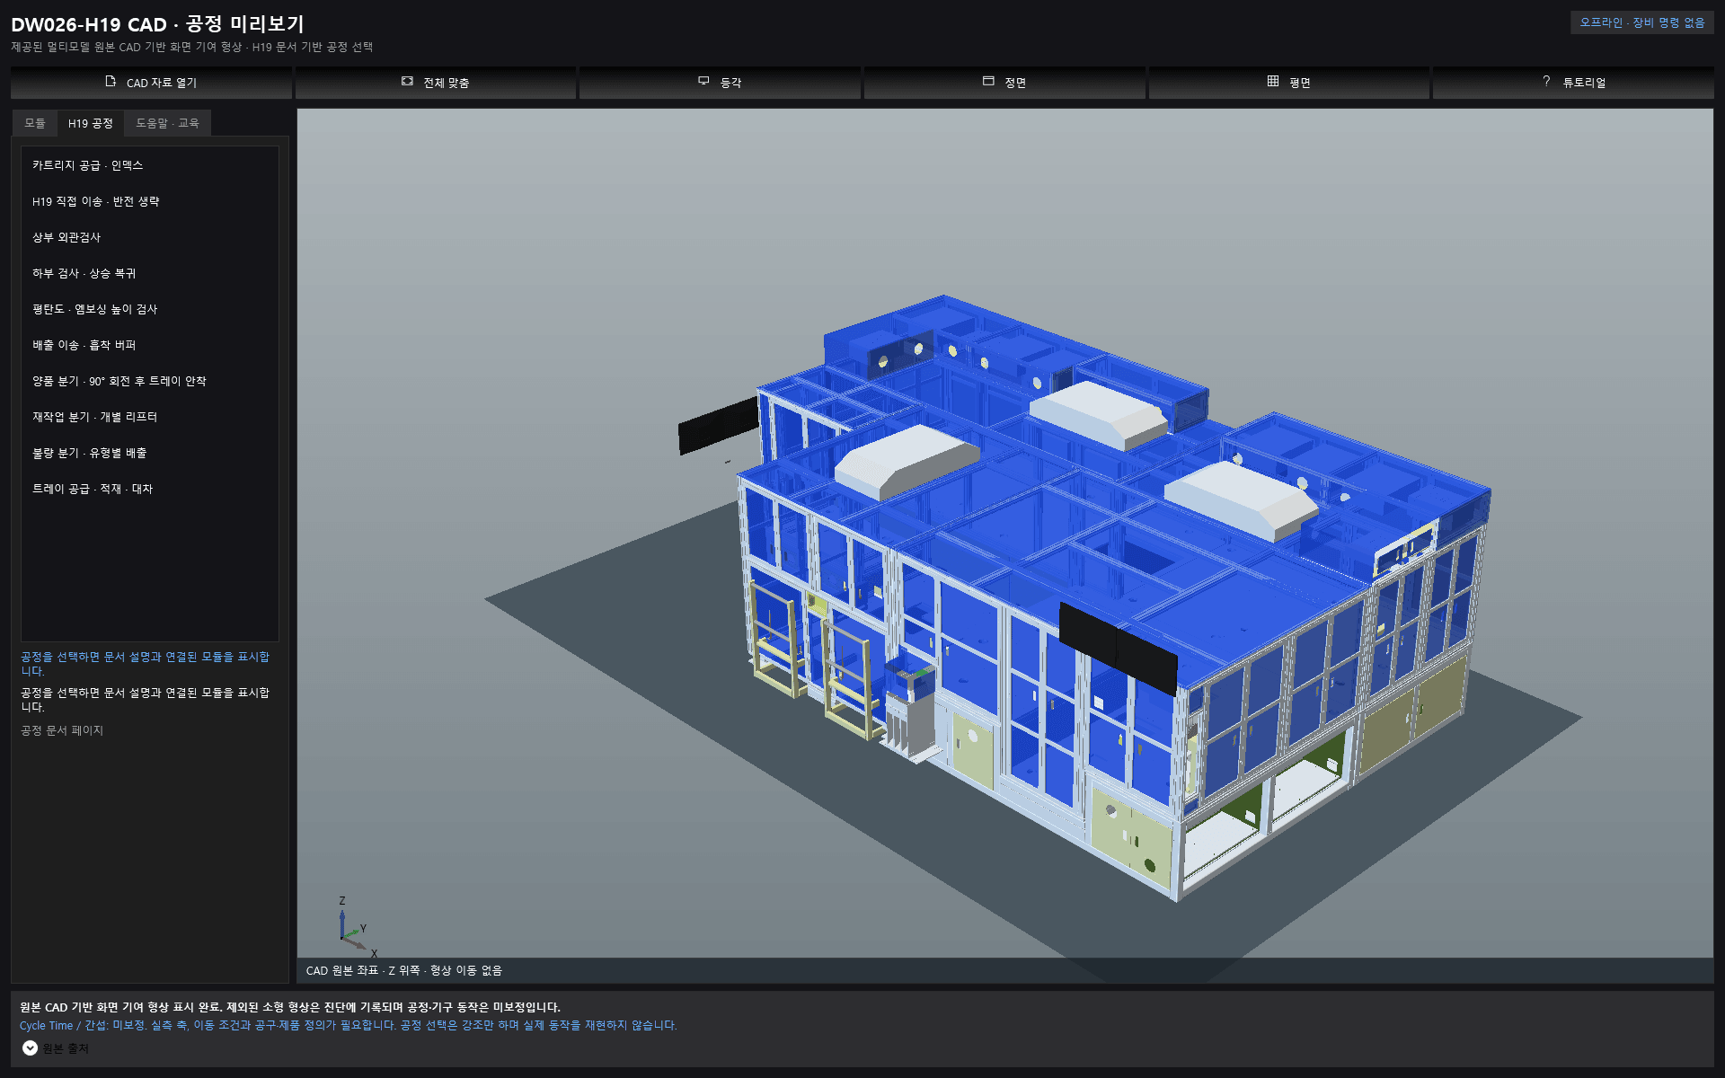
Task: Open the 도움말 · 교육 tab
Action: (167, 123)
